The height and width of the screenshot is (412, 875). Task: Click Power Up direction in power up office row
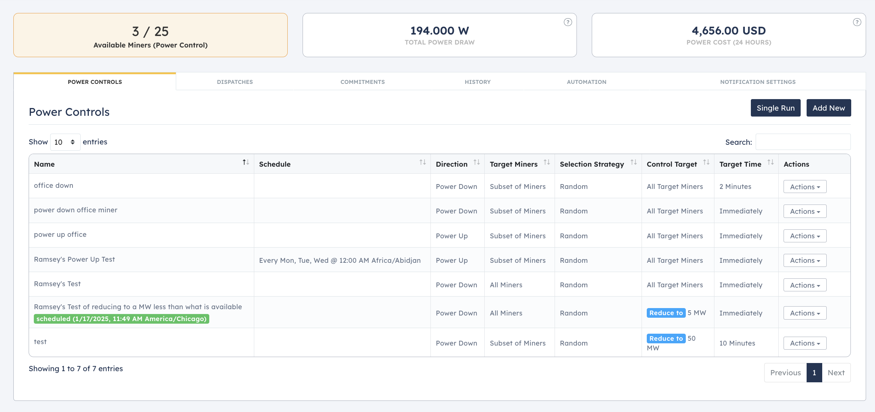click(x=452, y=236)
